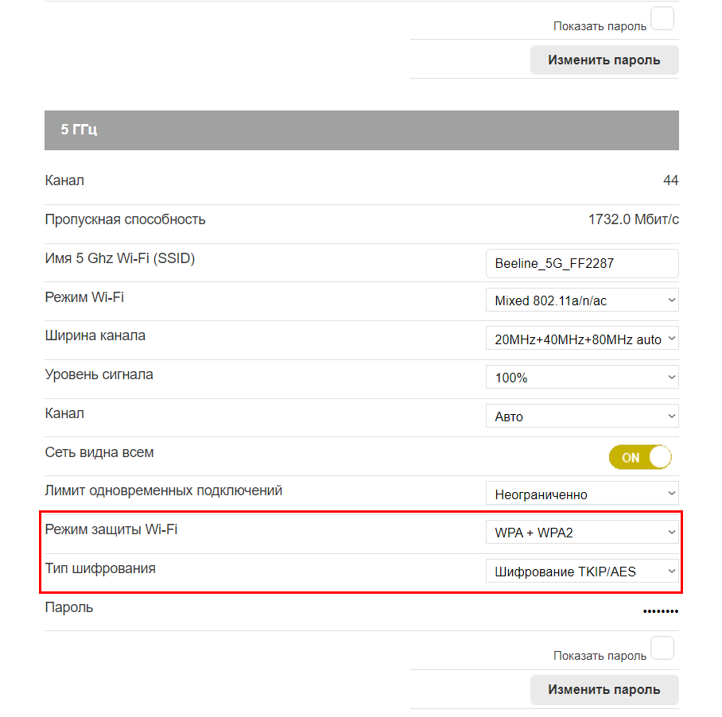Image resolution: width=722 pixels, height=717 pixels.
Task: Open the Канал dropdown set to Авто
Action: click(x=582, y=416)
